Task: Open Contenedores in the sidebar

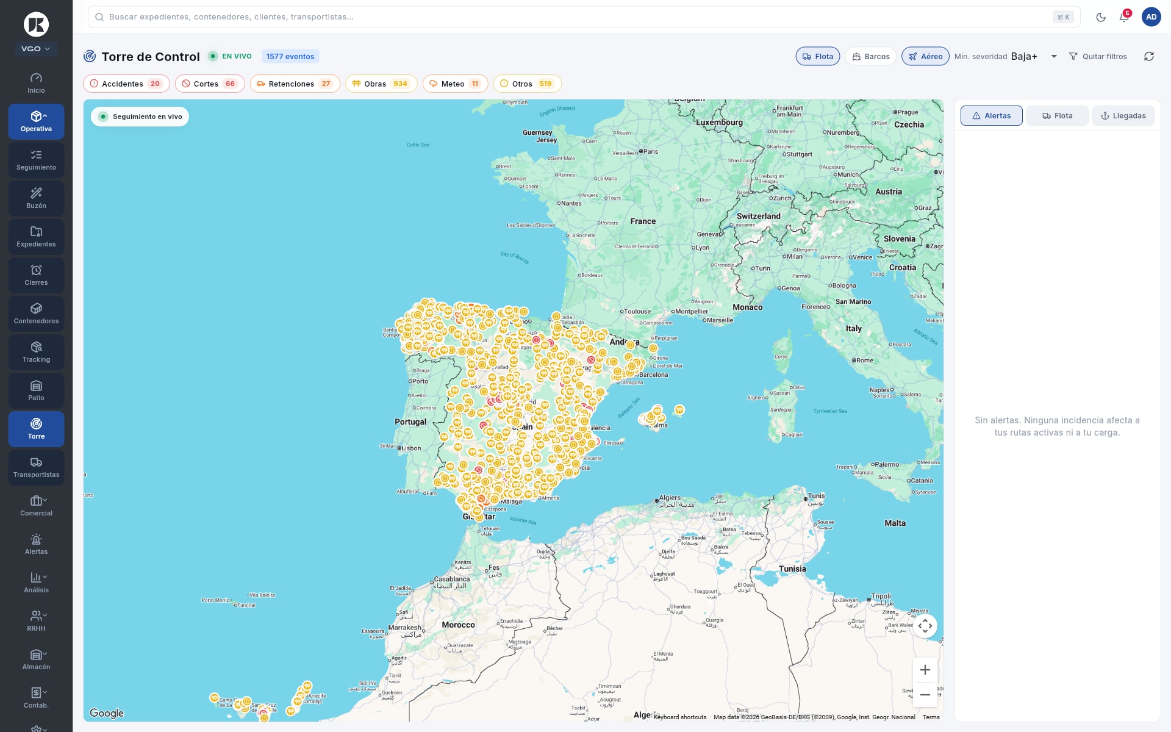Action: click(x=36, y=314)
